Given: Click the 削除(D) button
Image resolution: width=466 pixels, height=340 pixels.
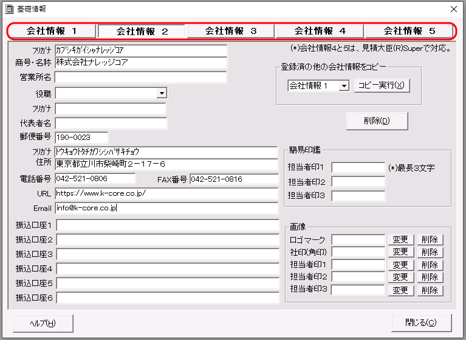Looking at the screenshot, I should tap(377, 121).
